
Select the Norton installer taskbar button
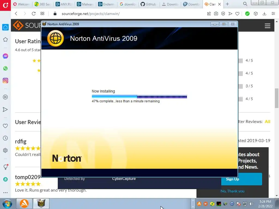click(41, 204)
